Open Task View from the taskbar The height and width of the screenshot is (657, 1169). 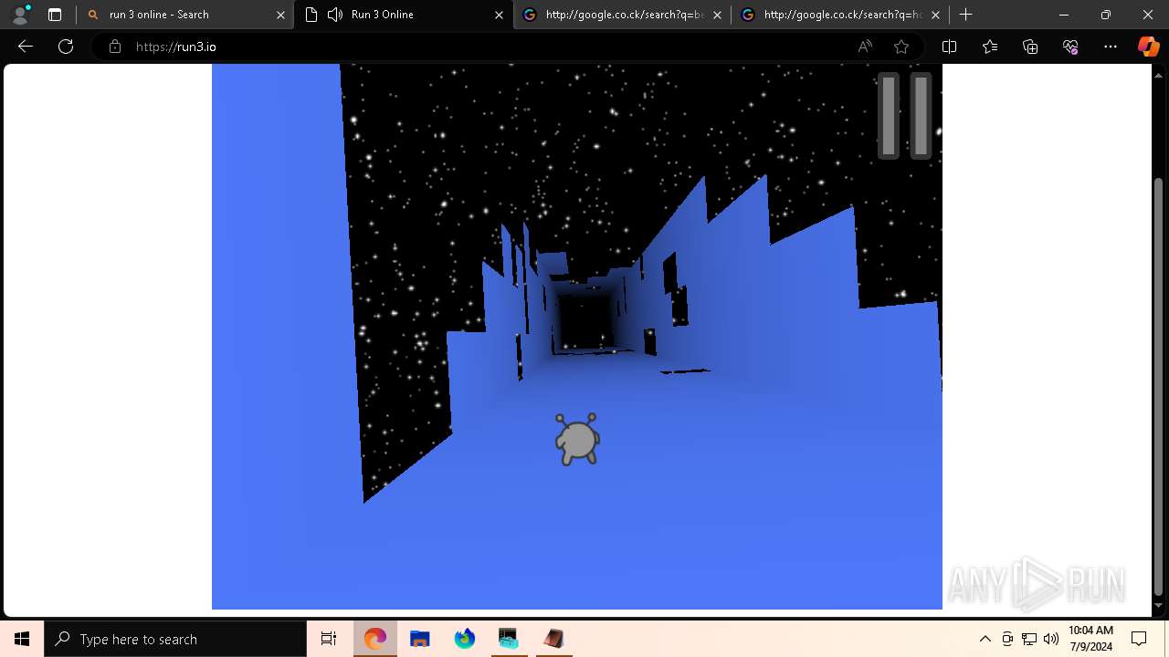pos(329,639)
